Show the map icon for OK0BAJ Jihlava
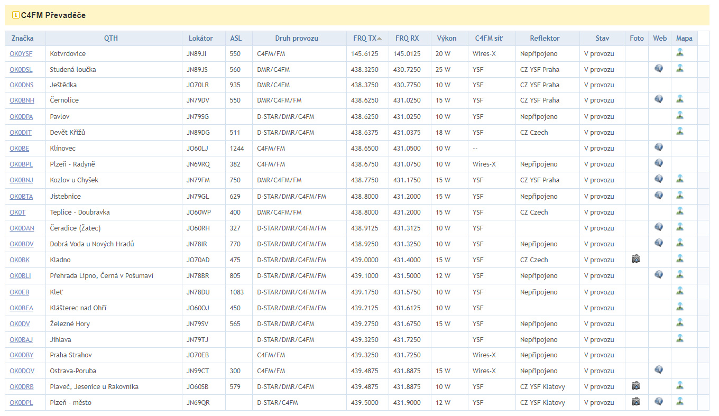719x416 pixels. (x=680, y=338)
